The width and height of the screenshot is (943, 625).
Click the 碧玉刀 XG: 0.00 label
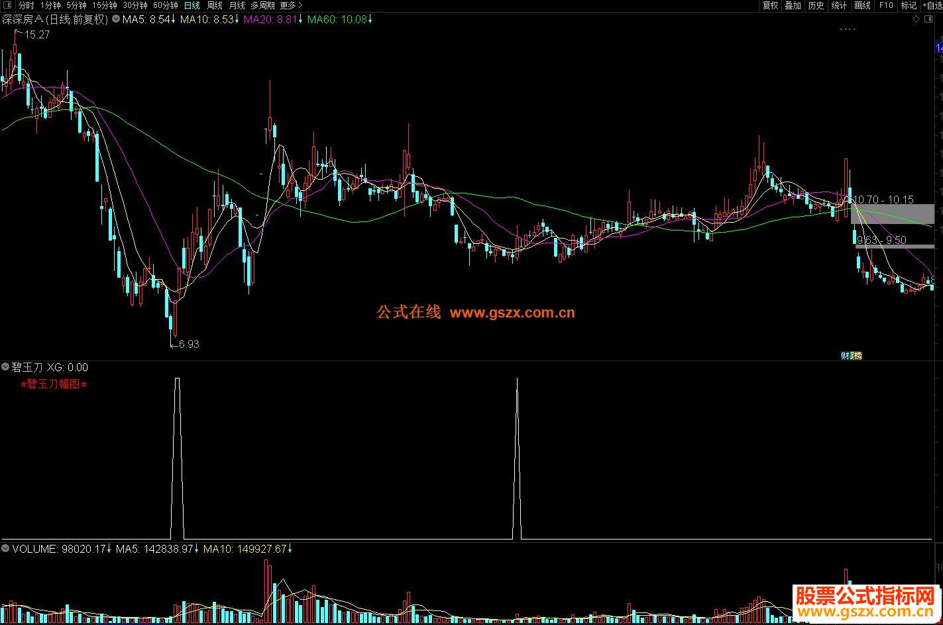point(50,367)
